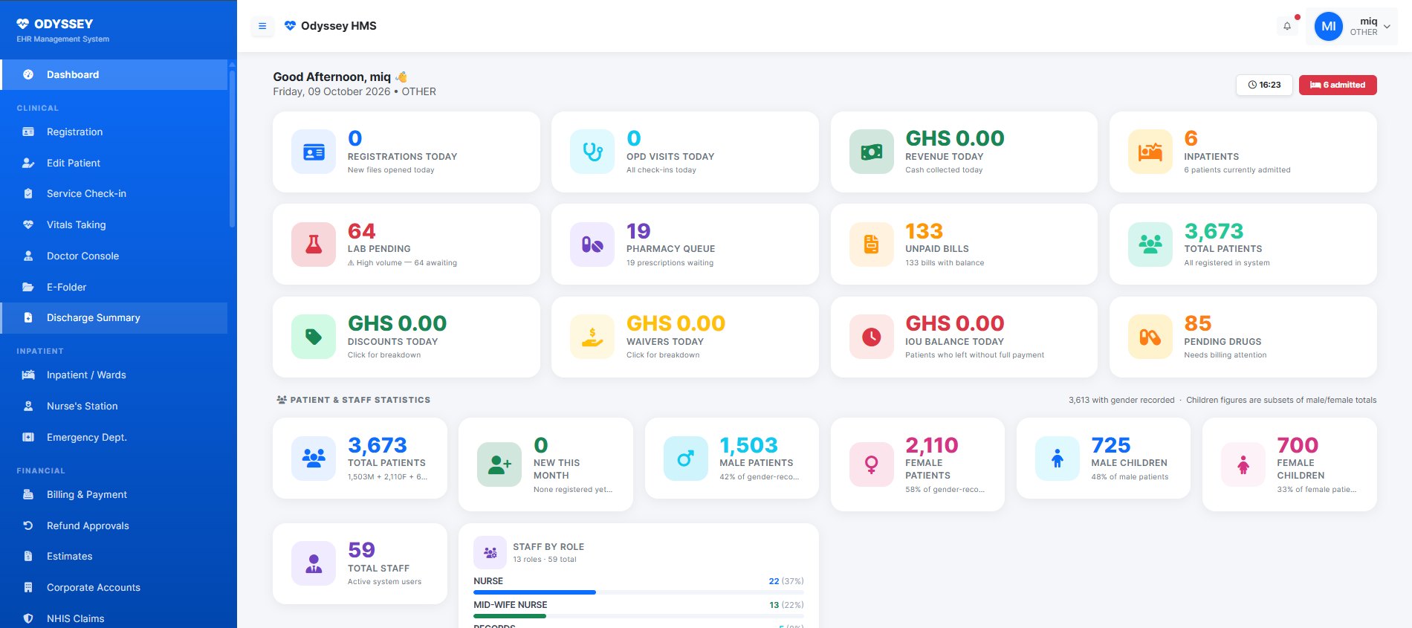Viewport: 1412px width, 628px height.
Task: Click the Billing & Payment sidebar icon
Action: 28,494
